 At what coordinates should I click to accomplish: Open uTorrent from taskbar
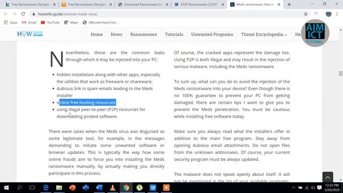(x=139, y=188)
